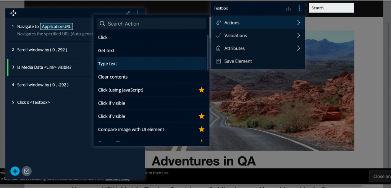The height and width of the screenshot is (188, 391).
Task: Click star beside Compare image with UI element
Action: [201, 129]
